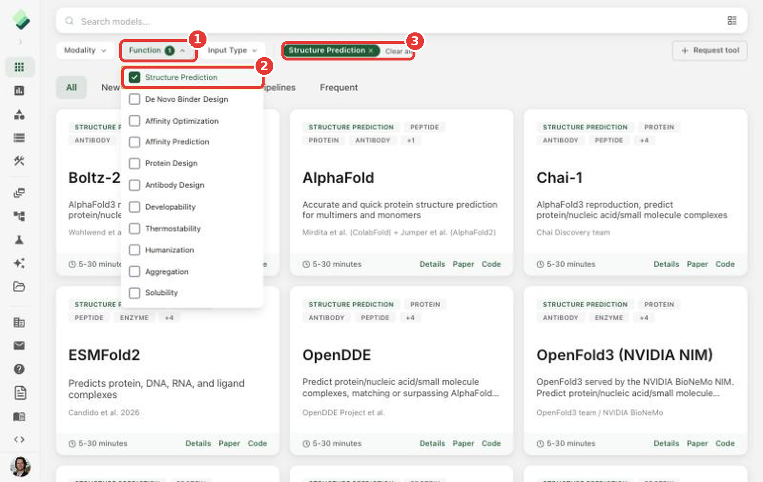Open the list rows sidebar icon
Viewport: 763px width, 482px height.
[20, 138]
